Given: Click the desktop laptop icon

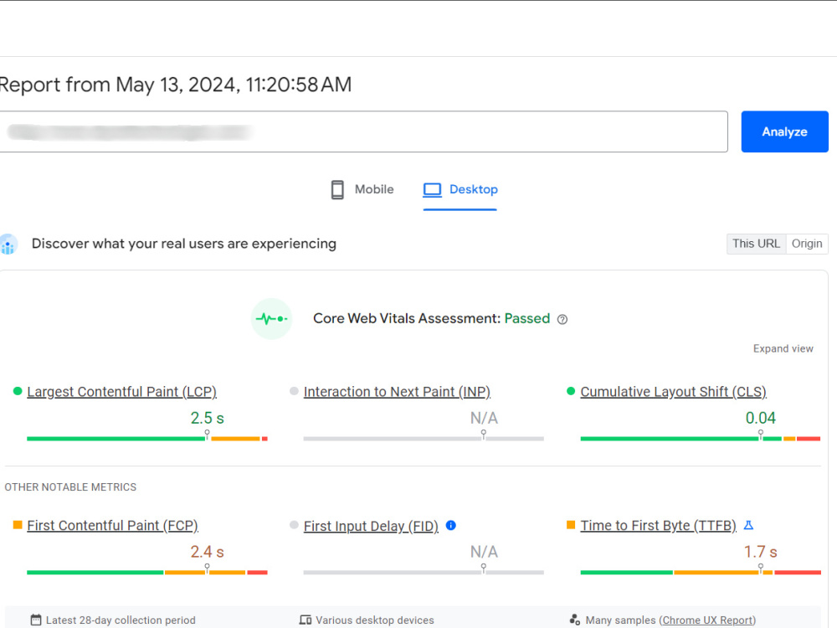Looking at the screenshot, I should pos(433,189).
